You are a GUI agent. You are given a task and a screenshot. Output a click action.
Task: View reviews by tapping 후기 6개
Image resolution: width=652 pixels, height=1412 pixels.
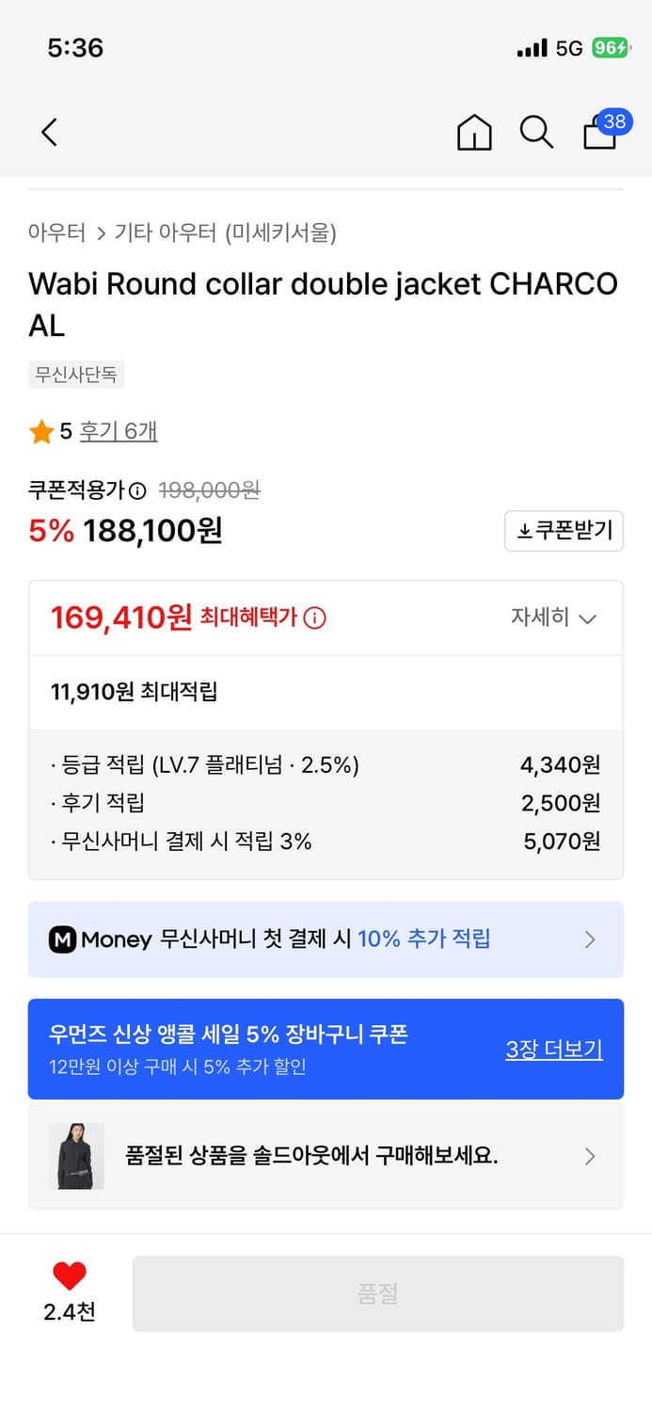(119, 430)
